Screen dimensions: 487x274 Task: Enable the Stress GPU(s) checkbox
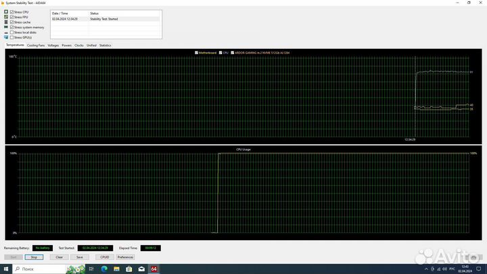tap(11, 37)
